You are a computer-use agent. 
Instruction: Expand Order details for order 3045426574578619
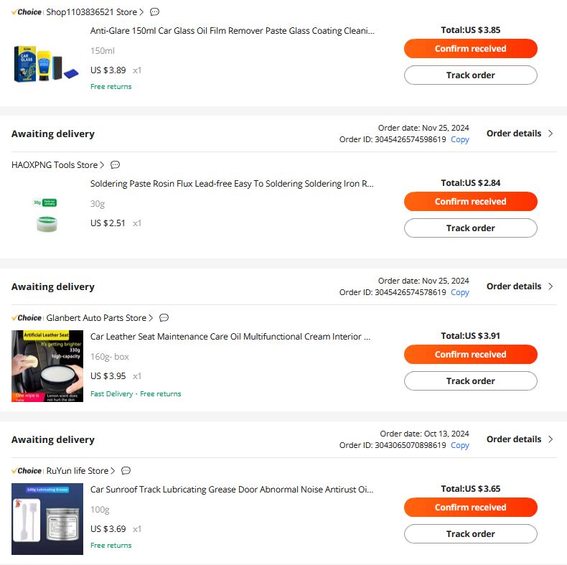tap(519, 286)
